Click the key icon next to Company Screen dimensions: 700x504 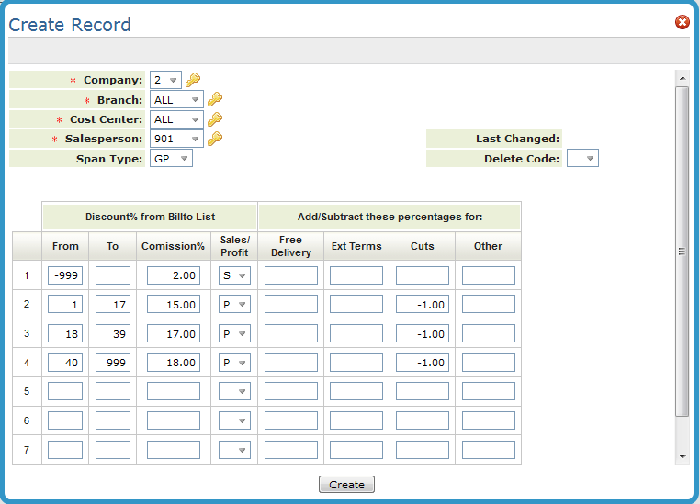193,80
